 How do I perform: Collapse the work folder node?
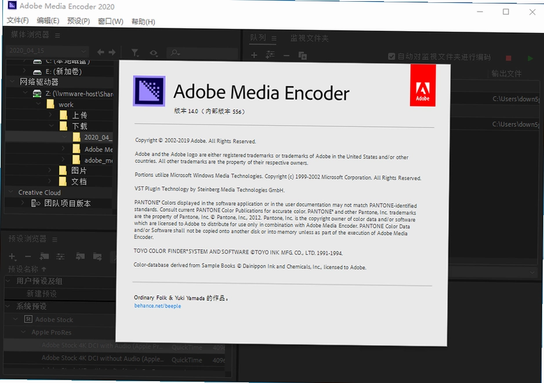tap(38, 104)
